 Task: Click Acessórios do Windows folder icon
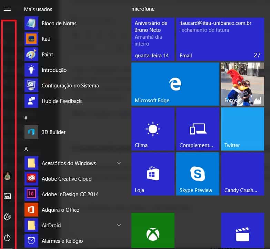[31, 163]
